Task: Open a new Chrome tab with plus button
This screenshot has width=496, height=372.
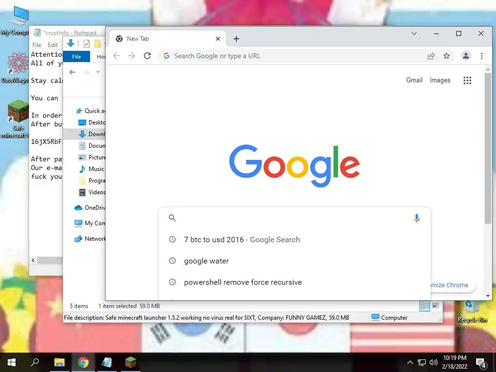Action: pos(236,39)
